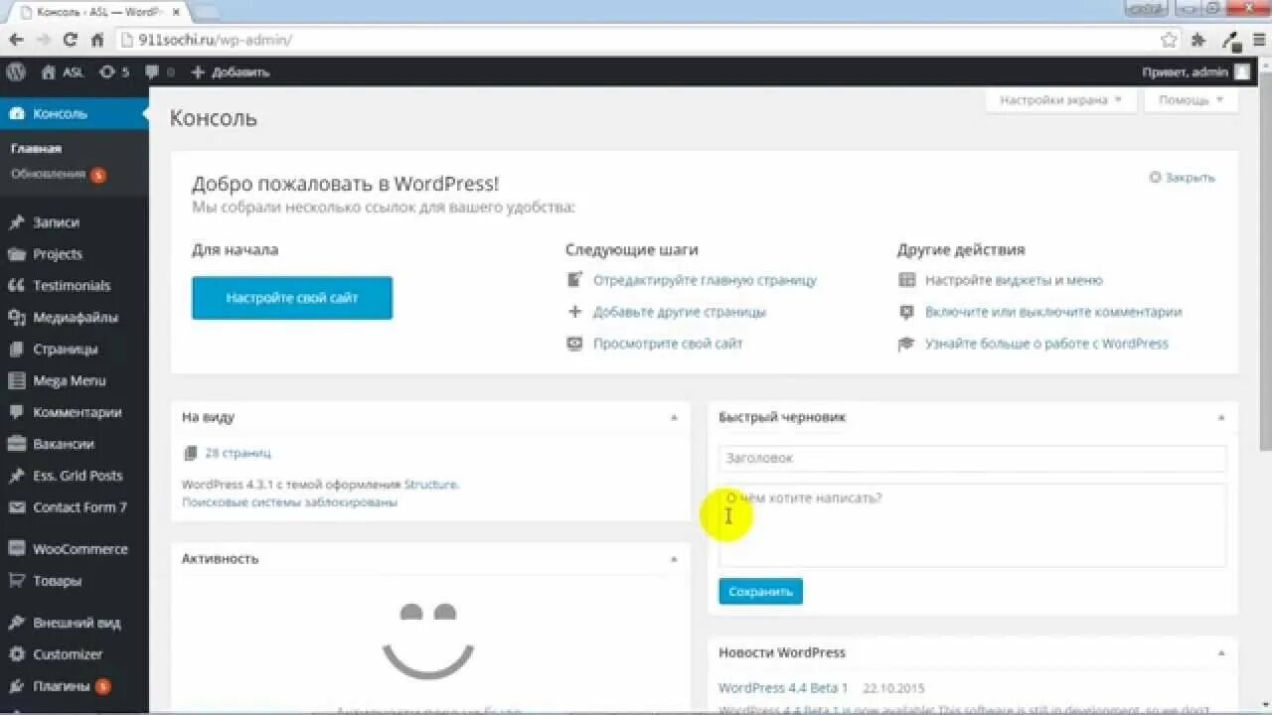
Task: Click the WordPress logo in admin bar
Action: 16,71
